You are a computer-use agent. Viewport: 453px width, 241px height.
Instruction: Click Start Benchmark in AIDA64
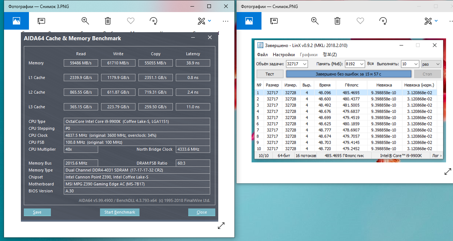point(120,212)
